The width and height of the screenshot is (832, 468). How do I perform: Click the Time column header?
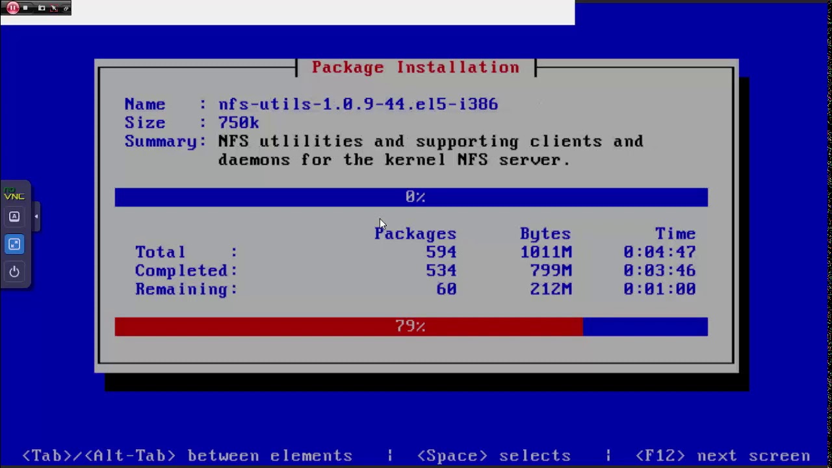pos(675,234)
